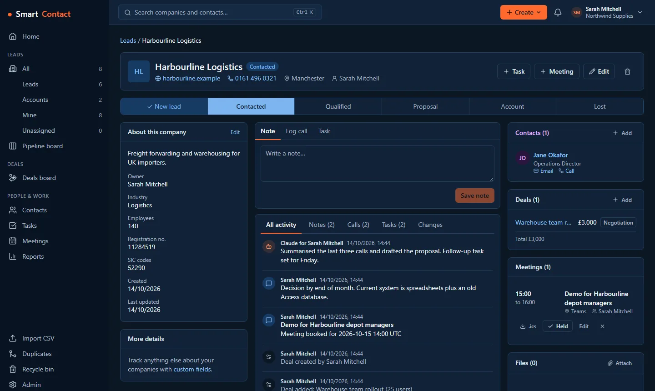Open Import CSV
Image resolution: width=655 pixels, height=391 pixels.
point(55,338)
